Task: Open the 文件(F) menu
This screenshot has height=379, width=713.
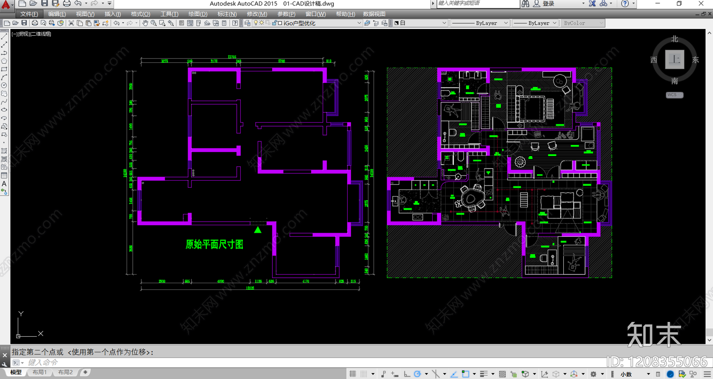Action: tap(29, 14)
